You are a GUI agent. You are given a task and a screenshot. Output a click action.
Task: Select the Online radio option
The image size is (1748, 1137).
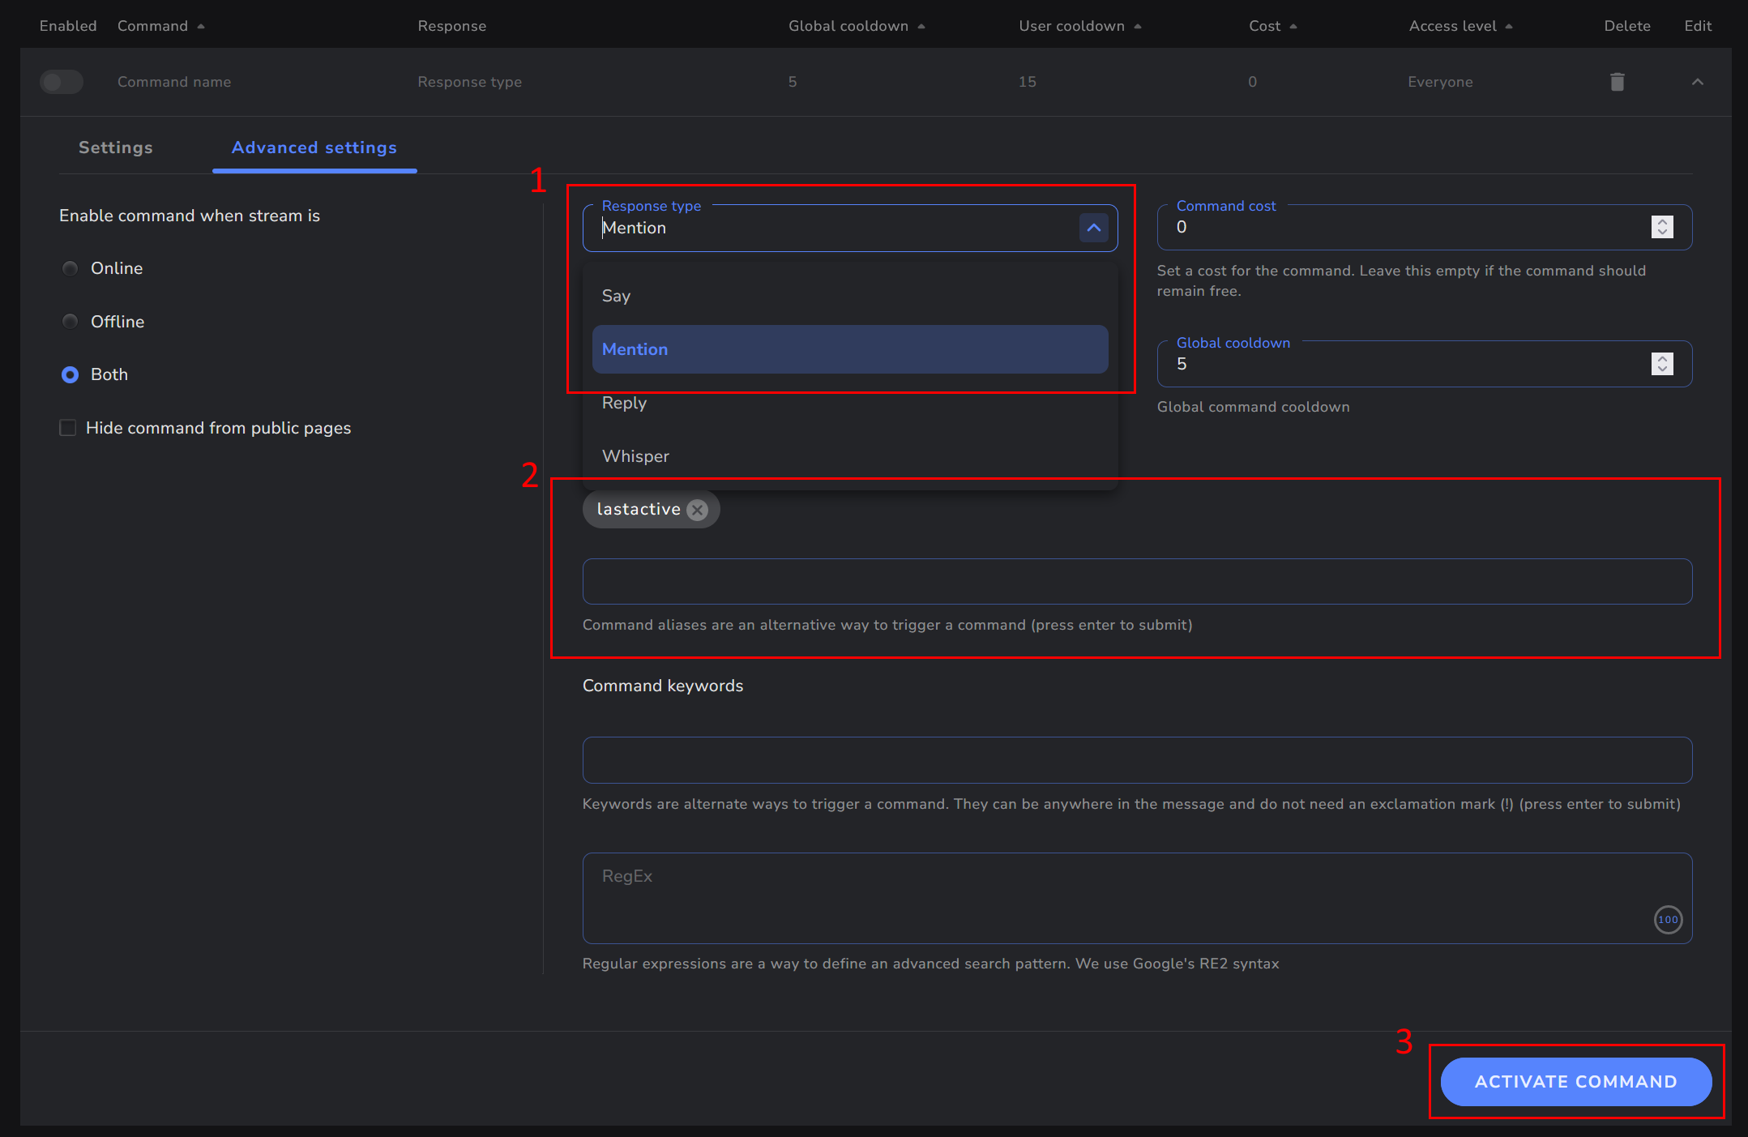[71, 268]
